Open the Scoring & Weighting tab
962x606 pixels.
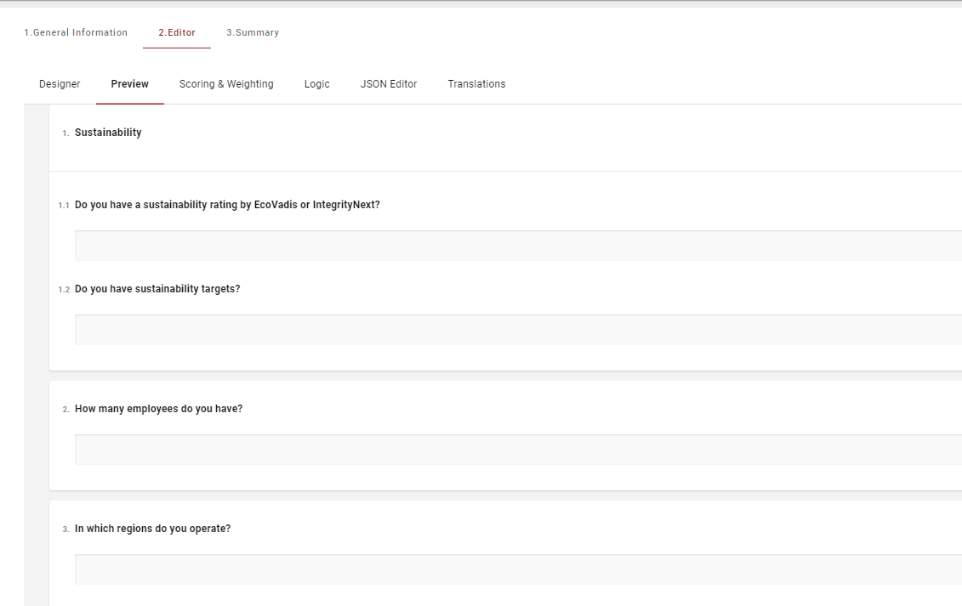[x=226, y=84]
